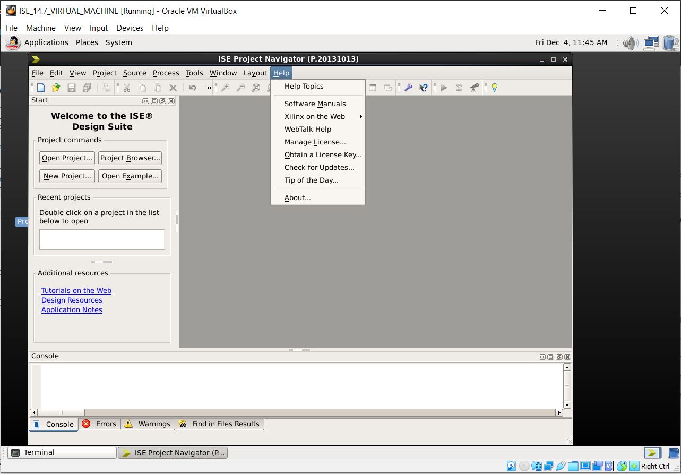Image resolution: width=681 pixels, height=474 pixels.
Task: Click the green Run play icon
Action: (444, 88)
